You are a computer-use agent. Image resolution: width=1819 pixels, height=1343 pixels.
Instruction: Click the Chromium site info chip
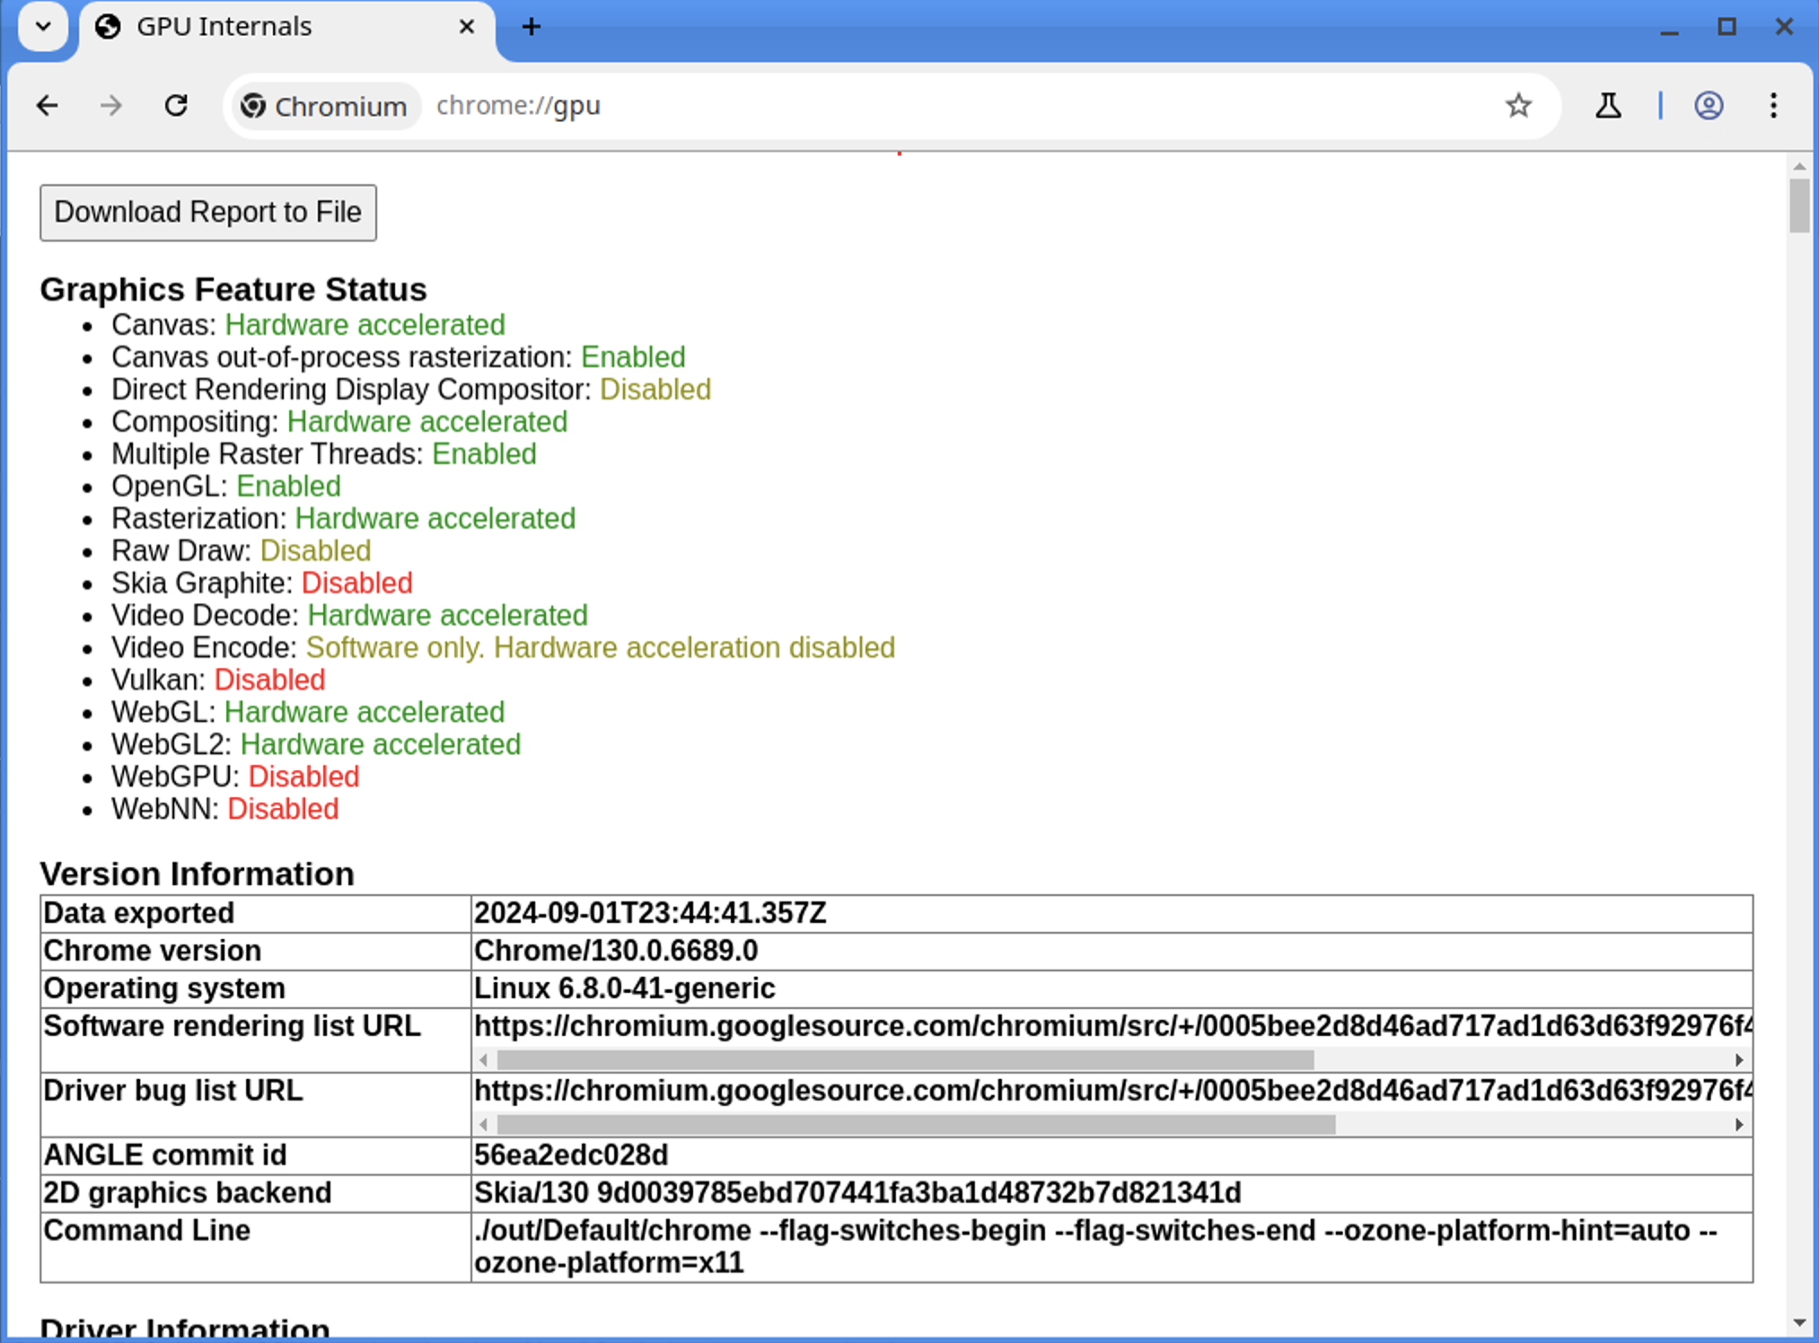(325, 106)
